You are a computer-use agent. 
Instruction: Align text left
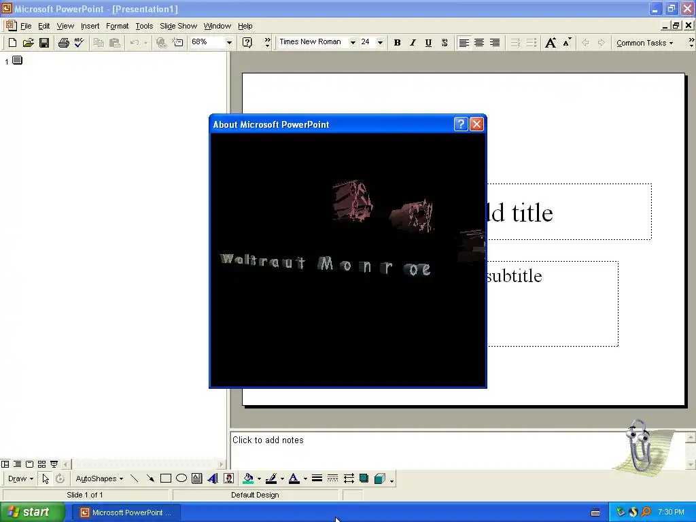[464, 43]
